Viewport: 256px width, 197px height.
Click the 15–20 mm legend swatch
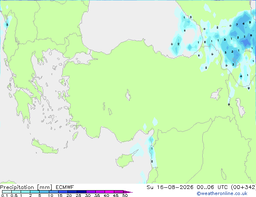[63, 192]
